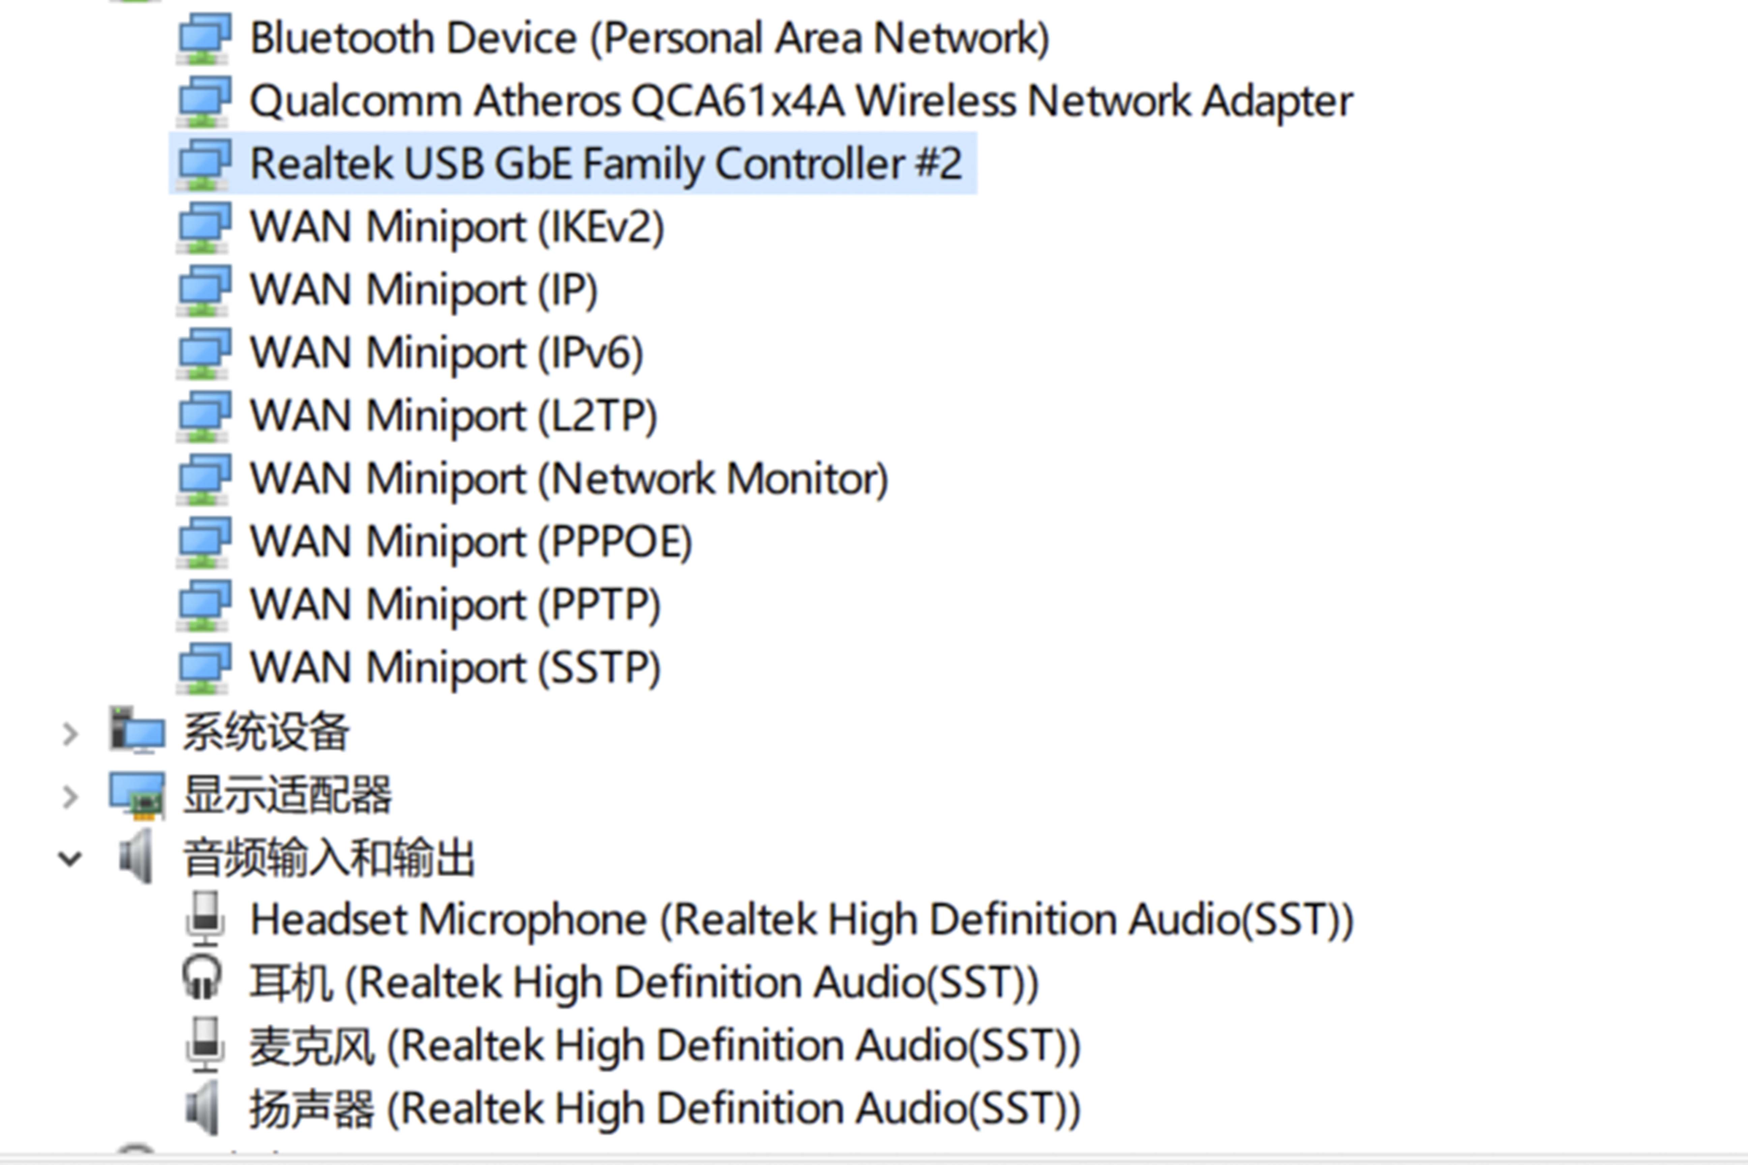Click the speaker icon beside 扬声器
This screenshot has width=1748, height=1165.
click(203, 1108)
